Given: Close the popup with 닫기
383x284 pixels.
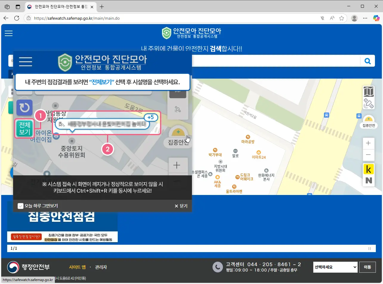Looking at the screenshot, I should point(181,206).
